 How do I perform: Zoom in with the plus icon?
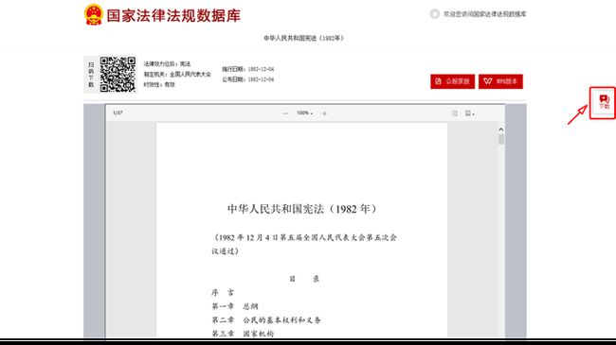(324, 113)
